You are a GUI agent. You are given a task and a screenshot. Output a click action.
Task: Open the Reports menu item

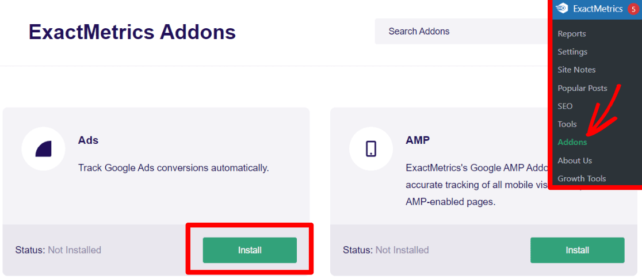(x=572, y=33)
